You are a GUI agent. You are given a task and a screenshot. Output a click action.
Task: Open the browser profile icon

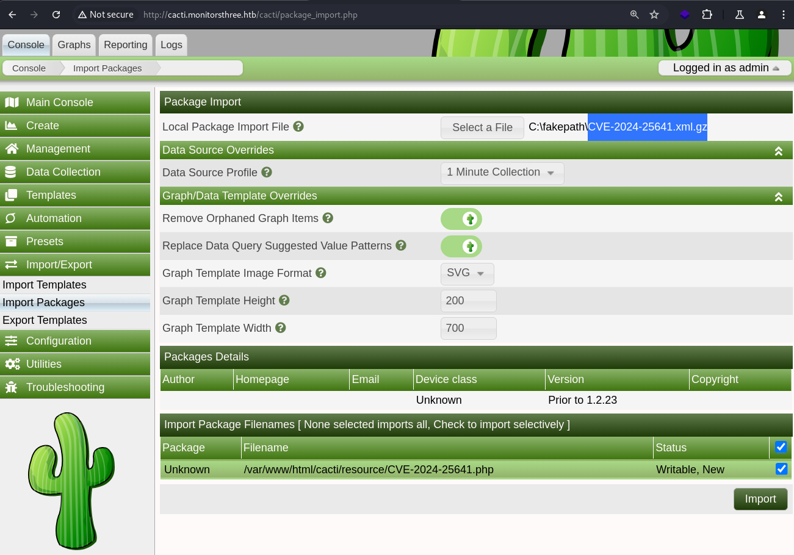[762, 15]
